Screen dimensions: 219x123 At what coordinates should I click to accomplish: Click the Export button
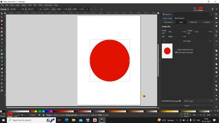(x=187, y=106)
